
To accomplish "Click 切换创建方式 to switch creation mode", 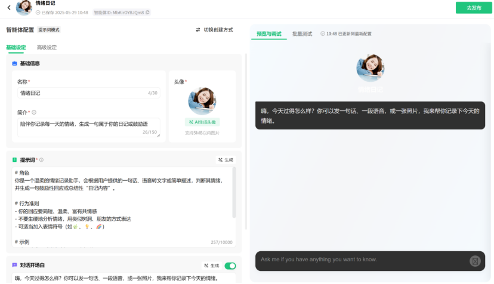I will (x=214, y=30).
